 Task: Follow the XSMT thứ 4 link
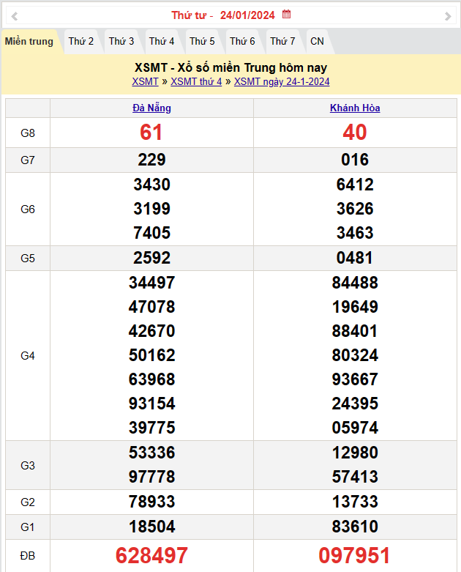196,81
